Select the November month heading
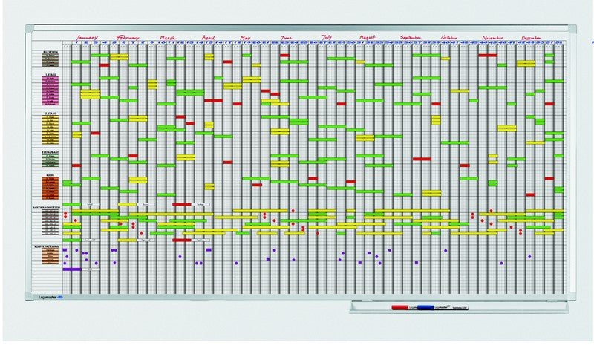The width and height of the screenshot is (594, 345). coord(492,36)
